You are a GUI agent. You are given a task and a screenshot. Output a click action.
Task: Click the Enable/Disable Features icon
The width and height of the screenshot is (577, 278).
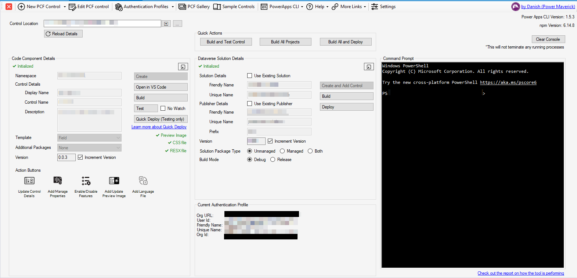point(86,181)
